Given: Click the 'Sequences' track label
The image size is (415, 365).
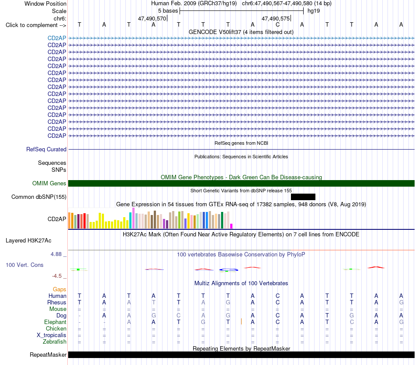Looking at the screenshot, I should pyautogui.click(x=52, y=163).
